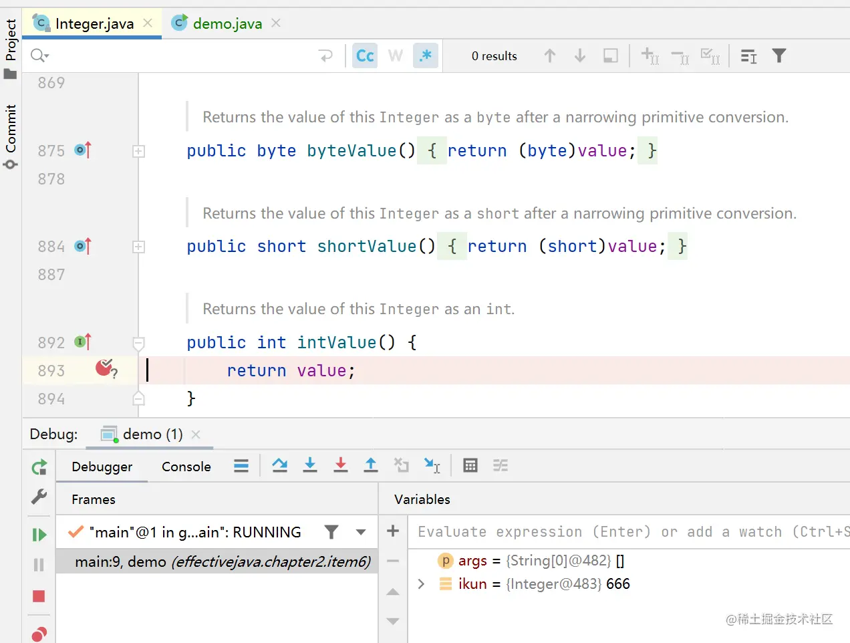Toggle Match Case search option

point(365,56)
